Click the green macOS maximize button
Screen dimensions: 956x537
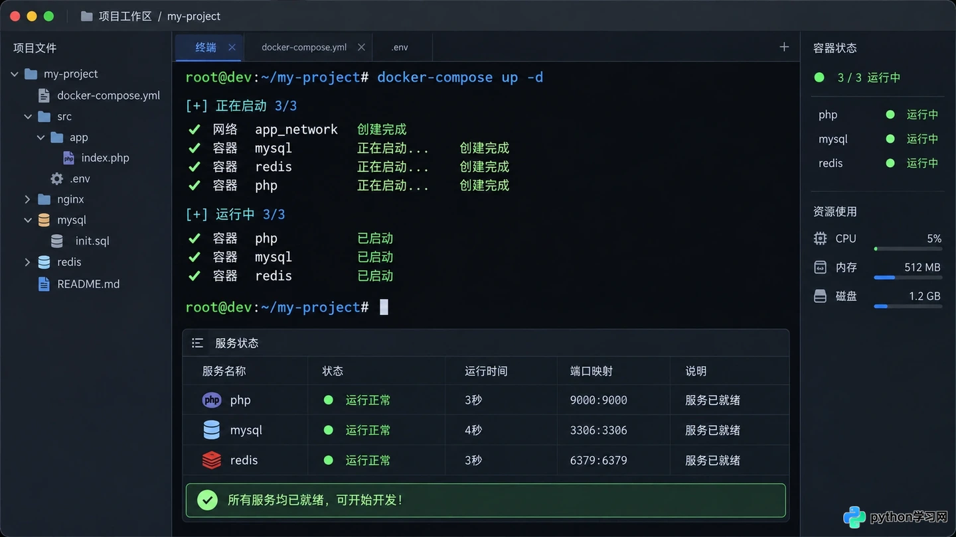[48, 16]
